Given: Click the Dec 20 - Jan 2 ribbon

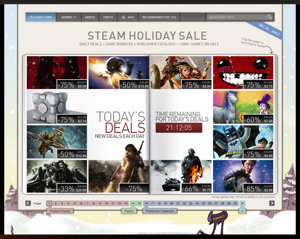Looking at the screenshot, I should coord(269,29).
